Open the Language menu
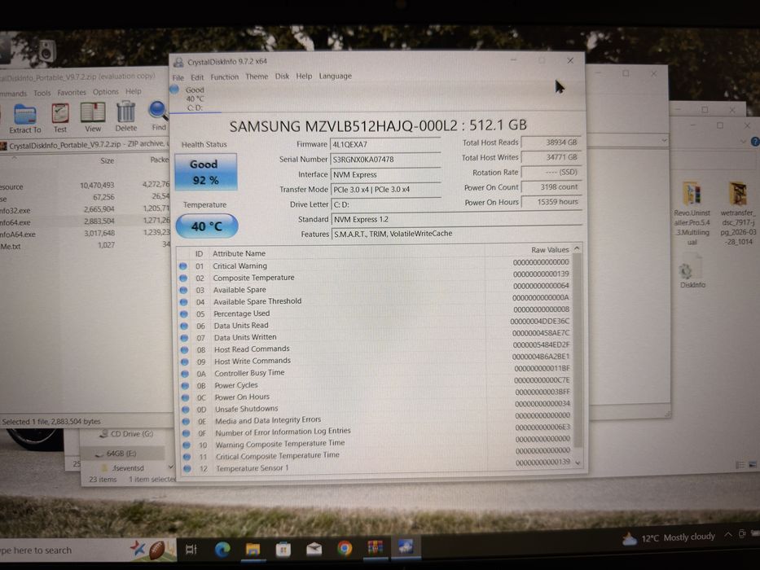 click(336, 76)
